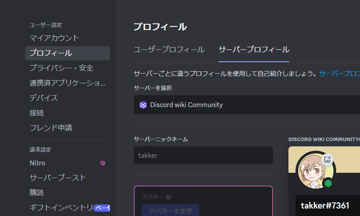Select デバイス in the sidebar

click(44, 98)
